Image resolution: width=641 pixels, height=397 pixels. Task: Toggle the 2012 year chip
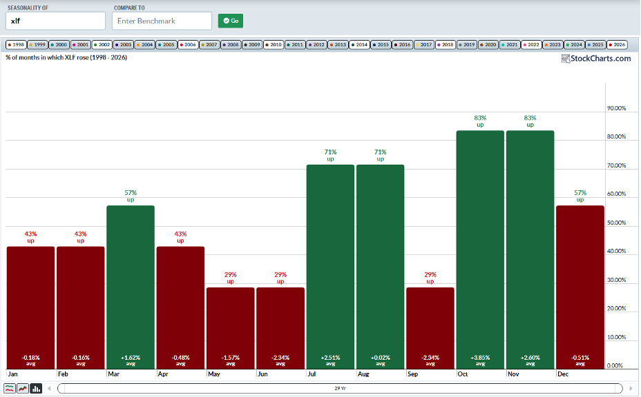click(x=317, y=45)
